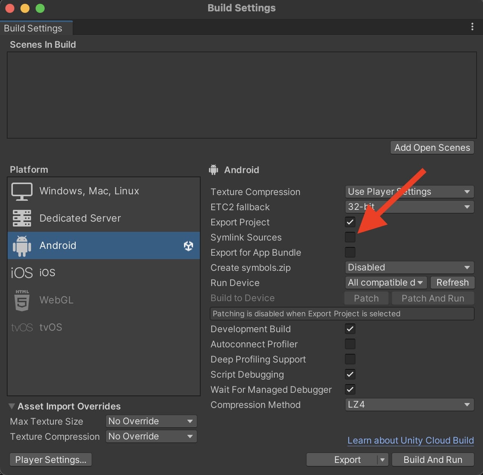Click the WebGL HTML5 shield icon
The height and width of the screenshot is (475, 483).
(x=22, y=300)
